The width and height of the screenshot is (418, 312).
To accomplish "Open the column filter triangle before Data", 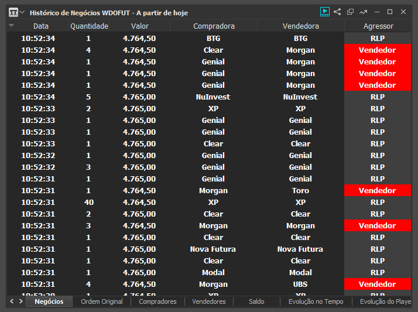I will (11, 26).
